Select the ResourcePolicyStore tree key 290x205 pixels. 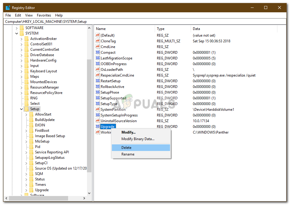pos(46,92)
